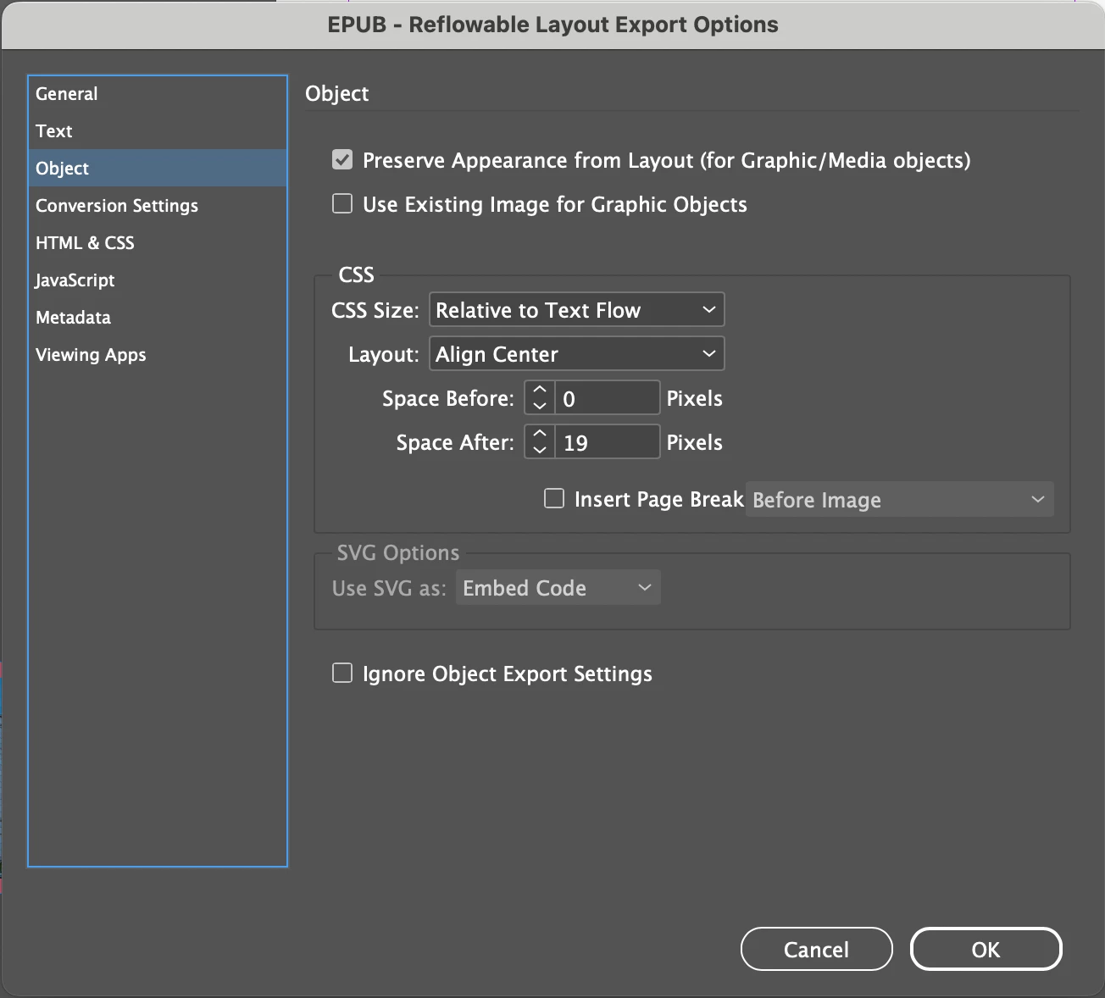Confirm export with the OK button
Viewport: 1105px width, 998px height.
[986, 949]
